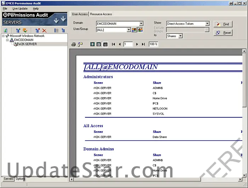Image resolution: width=248 pixels, height=188 pixels.
Task: Go to previous report page
Action: pos(120,44)
